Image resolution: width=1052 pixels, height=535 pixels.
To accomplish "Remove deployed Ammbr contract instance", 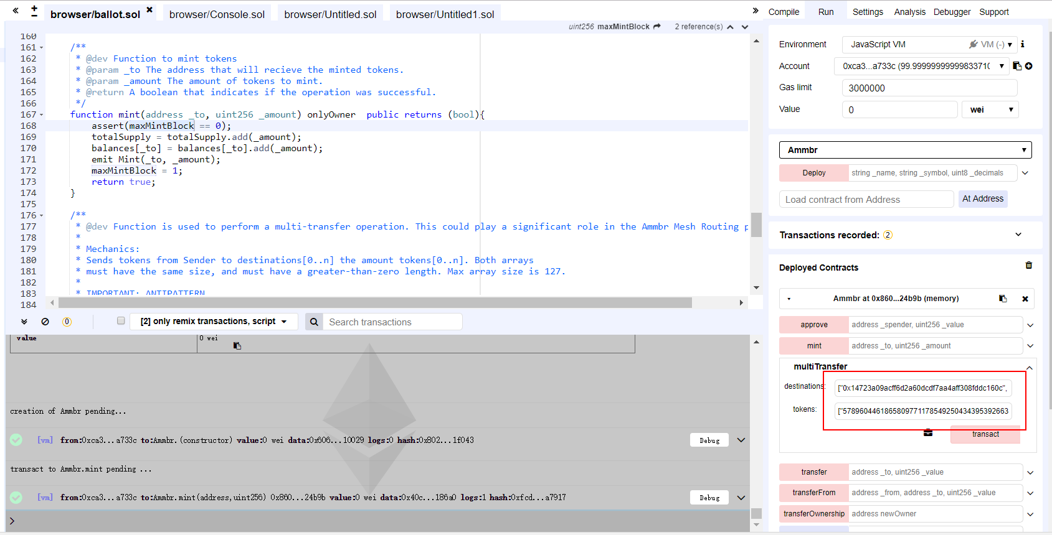I will pyautogui.click(x=1025, y=299).
